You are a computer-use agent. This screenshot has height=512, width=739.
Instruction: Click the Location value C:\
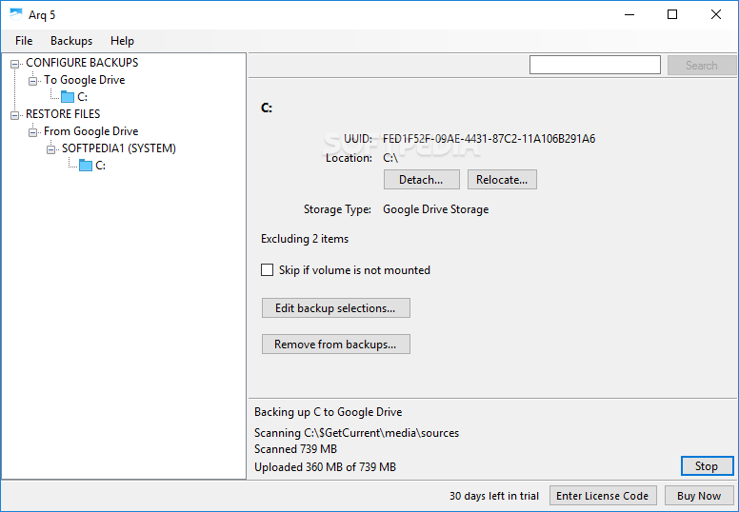coord(390,158)
